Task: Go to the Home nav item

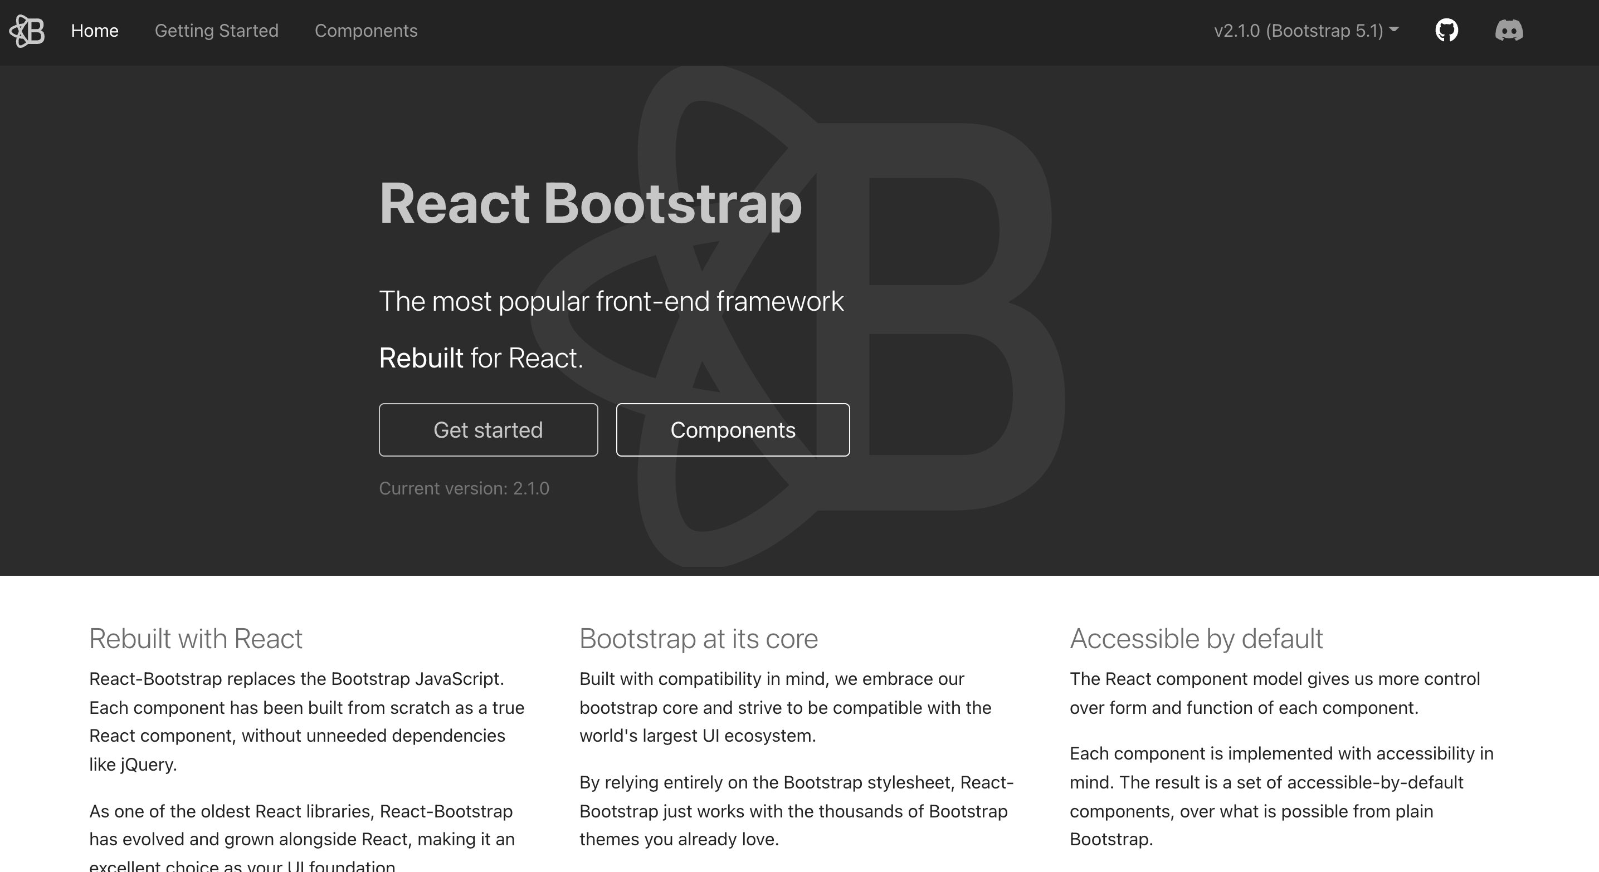Action: tap(94, 31)
